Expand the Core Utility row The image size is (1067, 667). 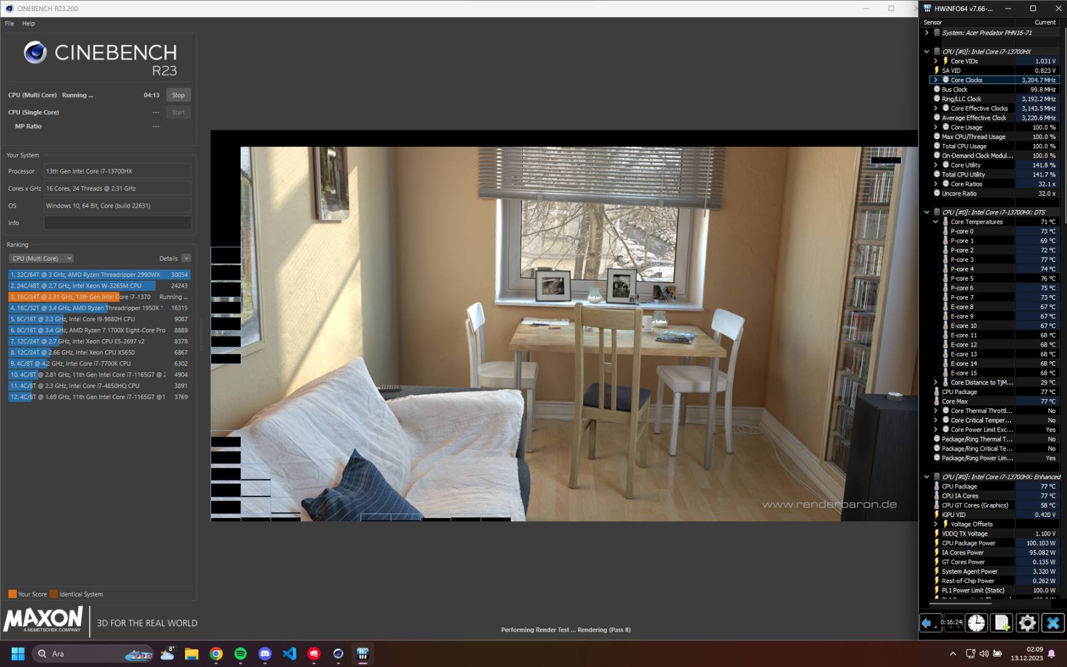[935, 166]
